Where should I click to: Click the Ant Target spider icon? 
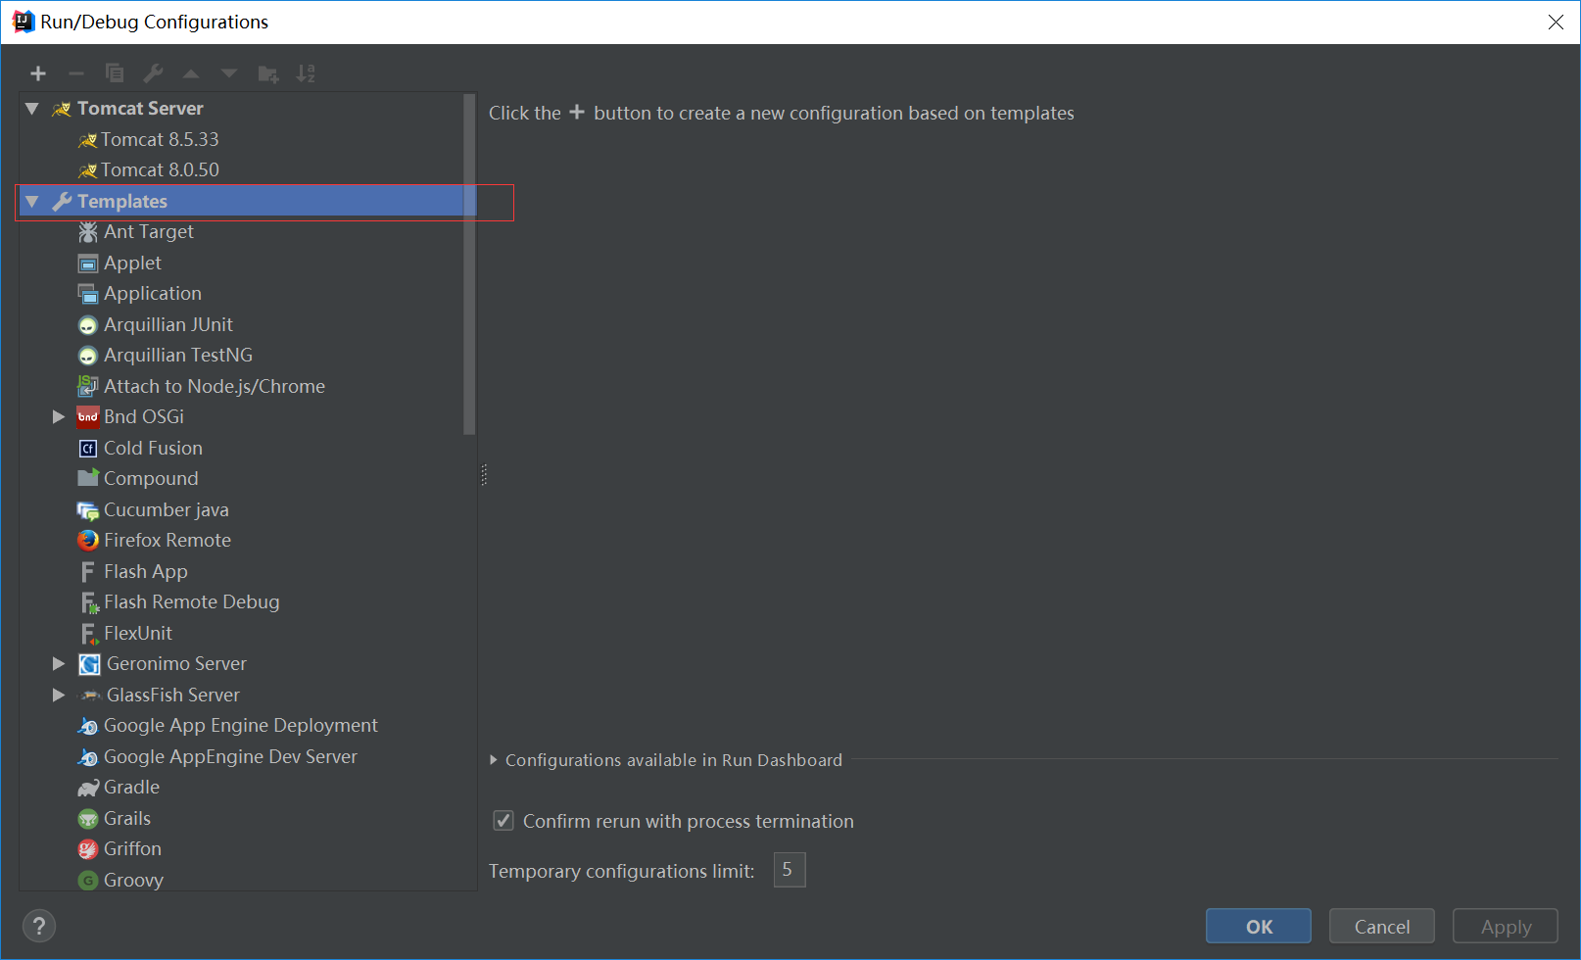(x=88, y=232)
